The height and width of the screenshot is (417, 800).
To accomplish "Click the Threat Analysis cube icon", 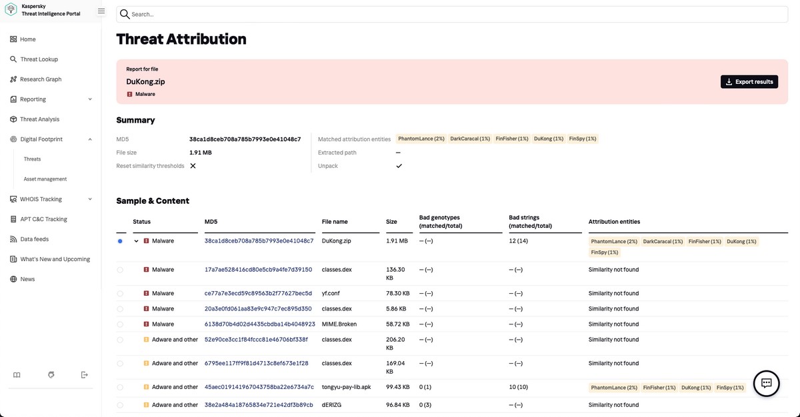I will pyautogui.click(x=13, y=119).
